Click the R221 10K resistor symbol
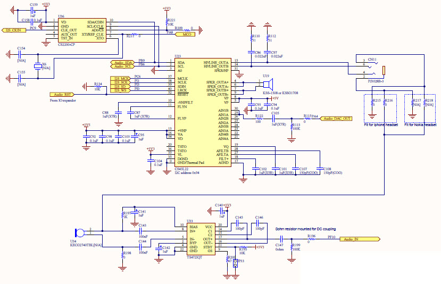Screen dimensions: 441x284 coord(167,22)
